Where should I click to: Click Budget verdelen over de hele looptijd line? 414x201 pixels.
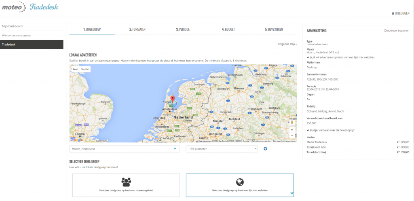(330, 131)
